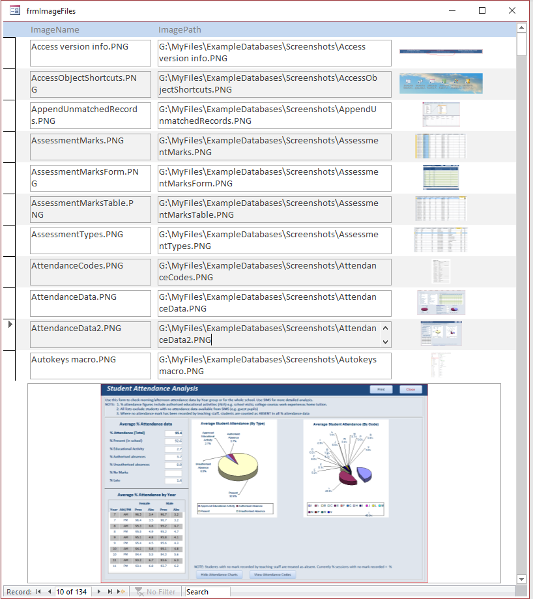The height and width of the screenshot is (599, 533).
Task: Click thumbnail of AttendanceCodes.PNG
Action: coord(441,271)
